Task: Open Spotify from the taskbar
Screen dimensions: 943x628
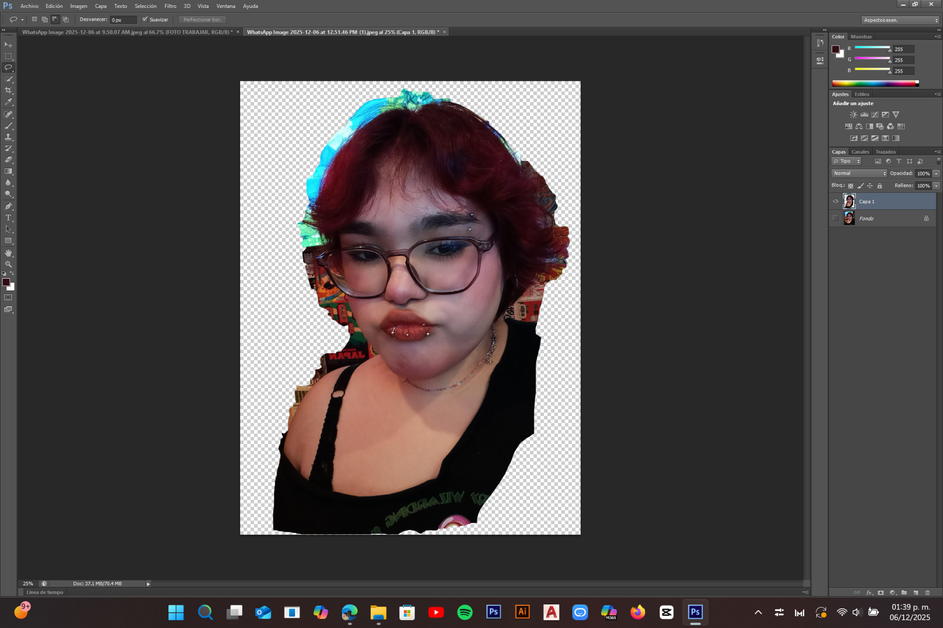Action: tap(465, 612)
